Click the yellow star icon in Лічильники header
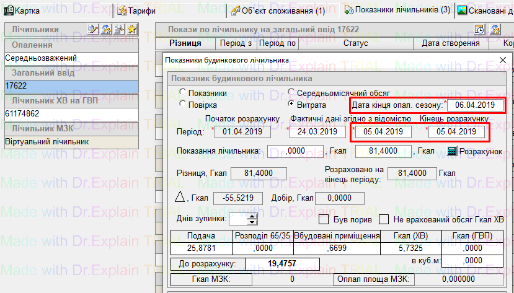Screen dimensions: 514x293 (131, 30)
